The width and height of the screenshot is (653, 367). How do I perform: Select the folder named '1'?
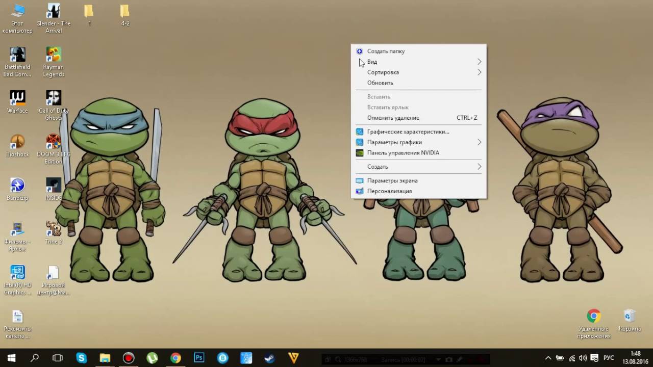point(89,15)
